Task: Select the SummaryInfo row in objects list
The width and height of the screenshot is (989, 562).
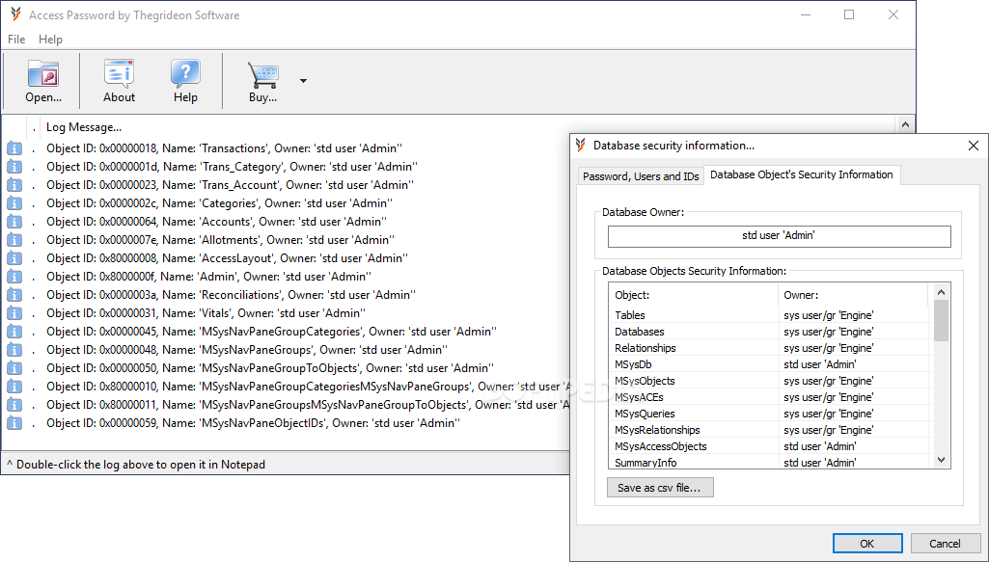Action: (770, 462)
